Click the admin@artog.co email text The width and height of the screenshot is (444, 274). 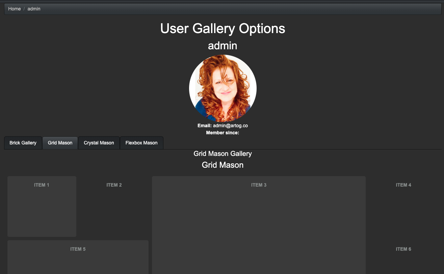(x=230, y=126)
